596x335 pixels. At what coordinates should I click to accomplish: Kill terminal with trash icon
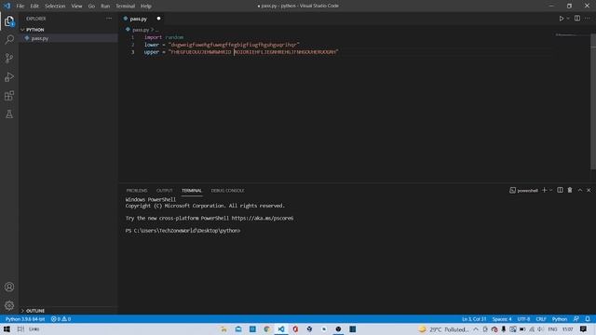click(570, 190)
